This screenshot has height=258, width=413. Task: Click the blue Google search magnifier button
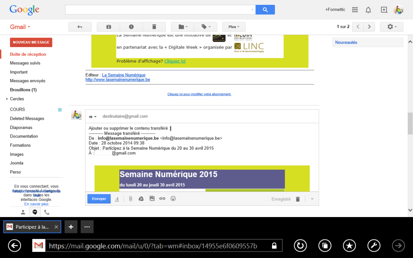(265, 10)
